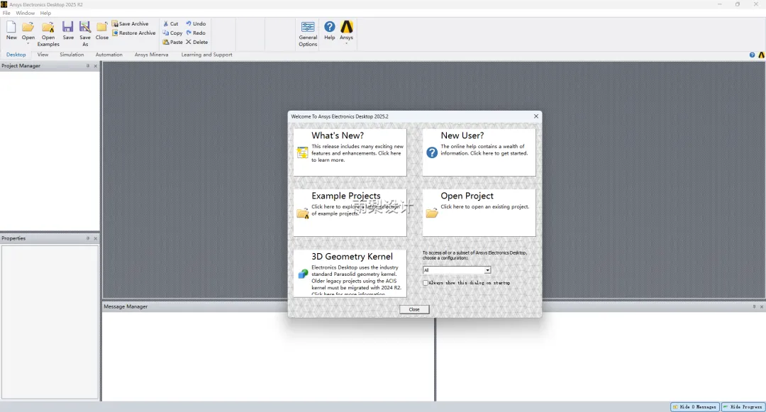
Task: Click Restore Archive in the toolbar
Action: click(x=133, y=33)
